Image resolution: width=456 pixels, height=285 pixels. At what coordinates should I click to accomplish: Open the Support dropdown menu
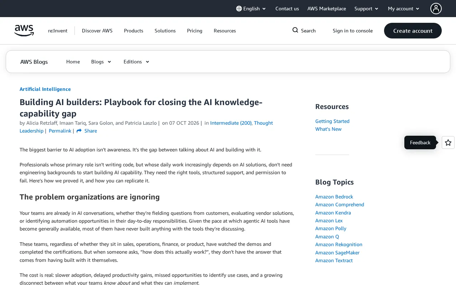(x=367, y=9)
